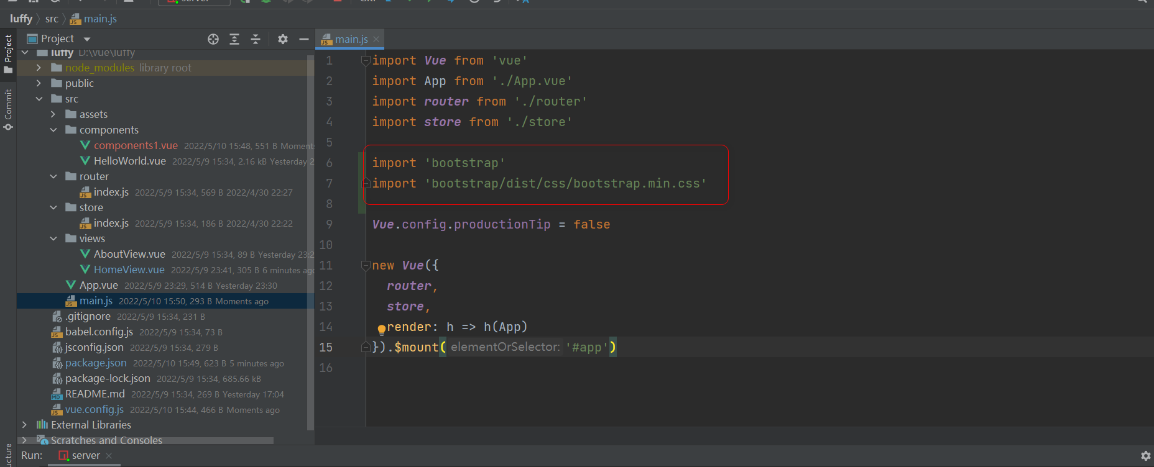Fold the new Vue block at line 11

(x=366, y=265)
